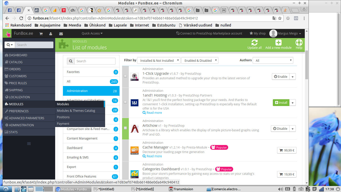The width and height of the screenshot is (341, 192).
Task: Tick the checkbox for Artichow
Action: (x=125, y=128)
